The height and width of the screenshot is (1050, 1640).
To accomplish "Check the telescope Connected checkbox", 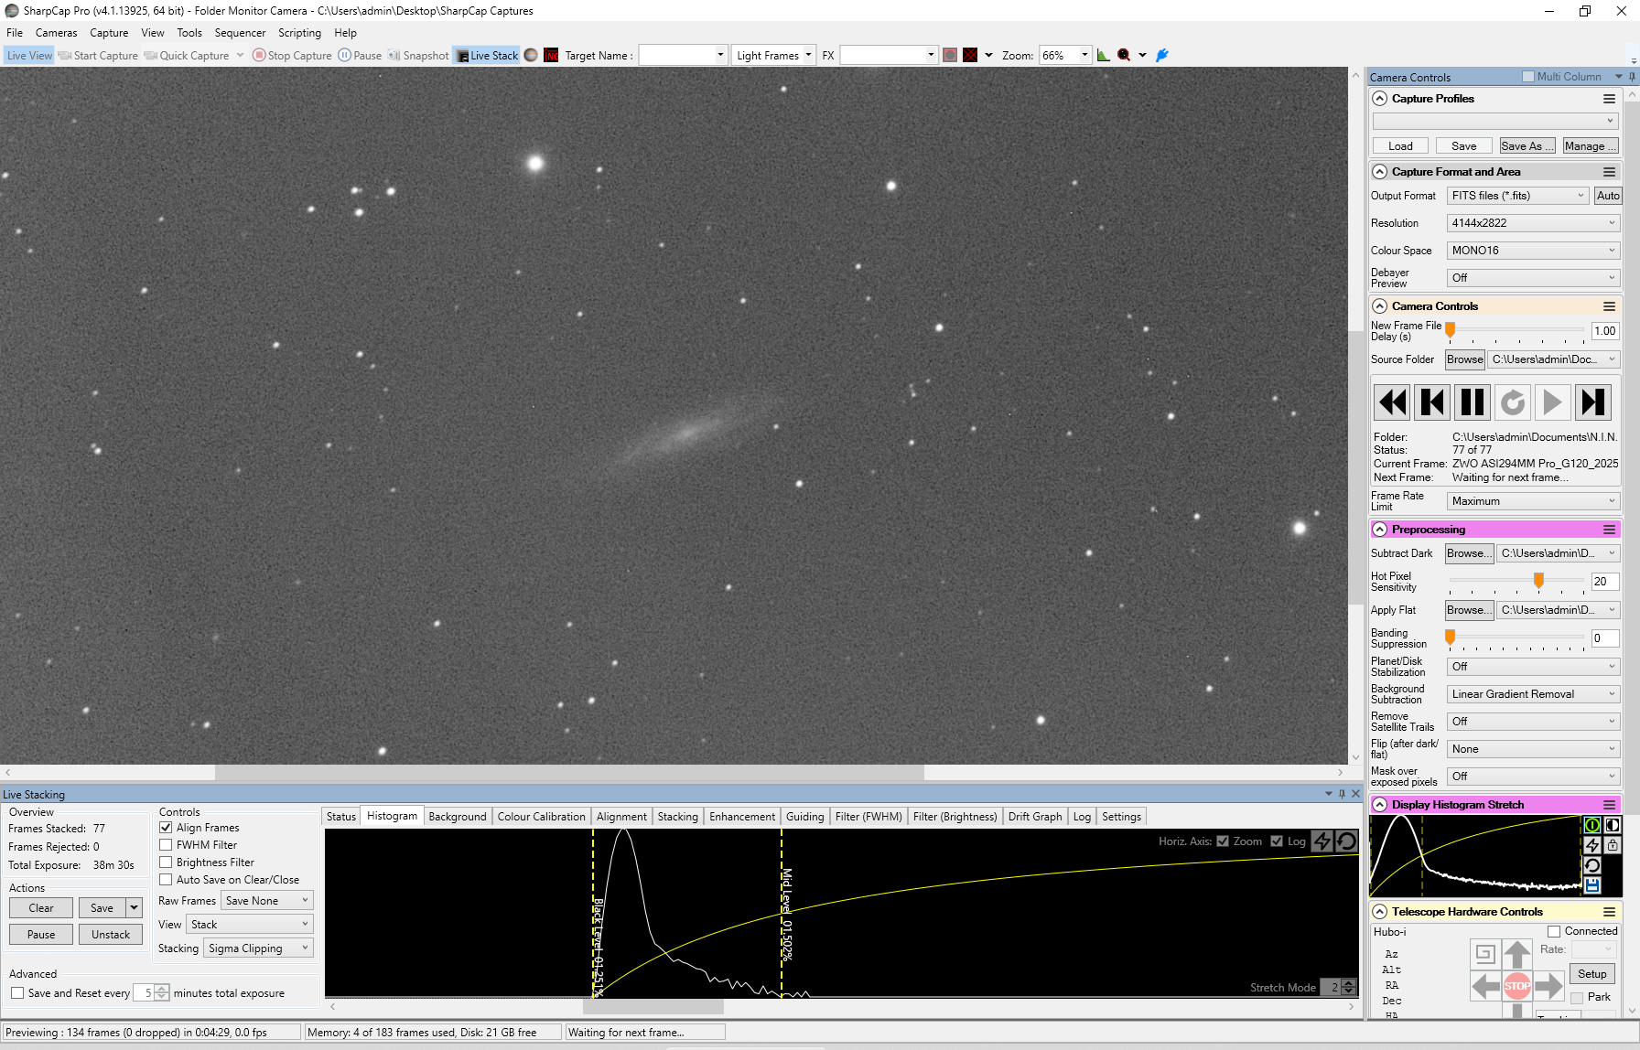I will (1554, 931).
